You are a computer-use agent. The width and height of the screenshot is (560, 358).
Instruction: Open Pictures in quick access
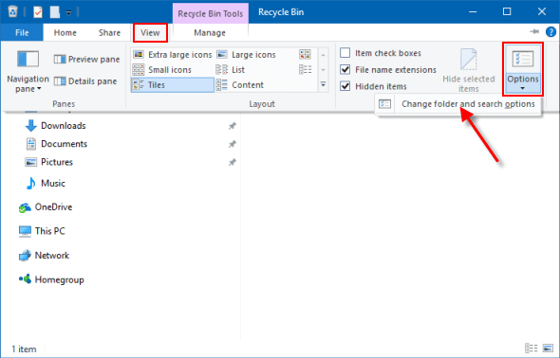[x=49, y=162]
